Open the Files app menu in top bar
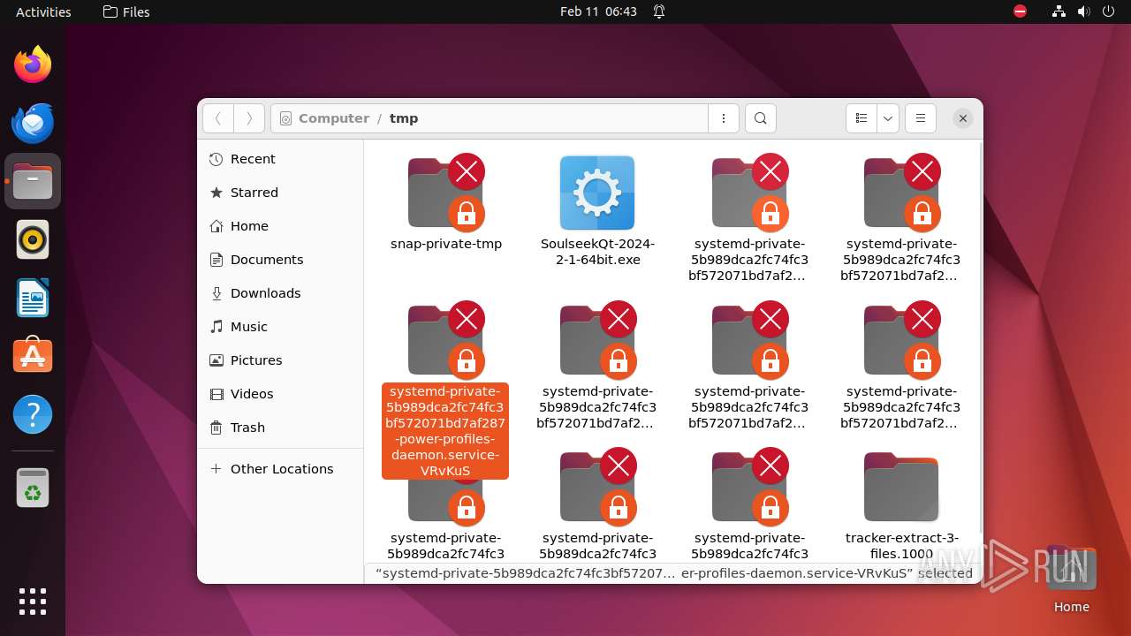1131x636 pixels. (x=126, y=11)
